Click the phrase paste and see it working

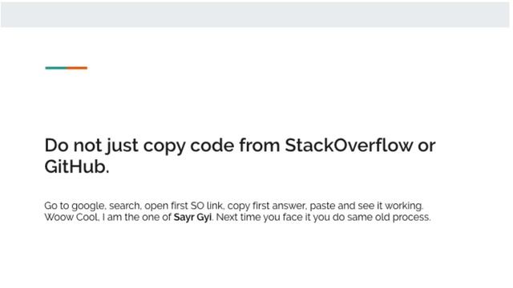(x=366, y=206)
